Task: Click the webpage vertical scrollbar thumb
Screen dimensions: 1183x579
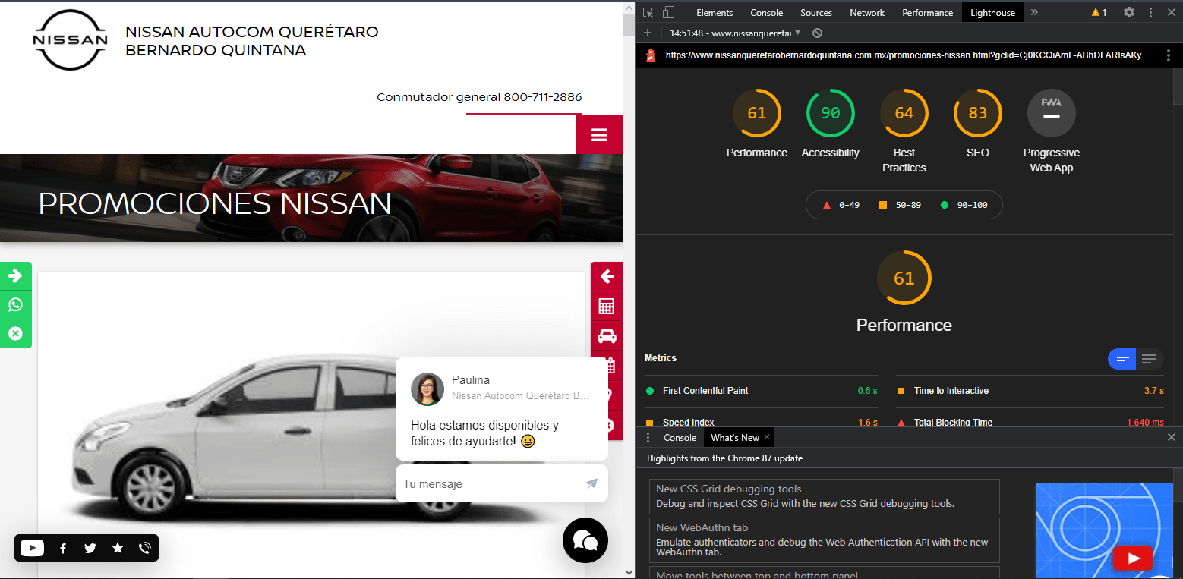Action: (x=629, y=24)
